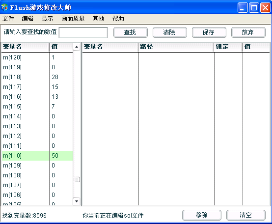Screen dimensions: 272x224
Task: Click the 查找 search button
Action: tap(131, 32)
